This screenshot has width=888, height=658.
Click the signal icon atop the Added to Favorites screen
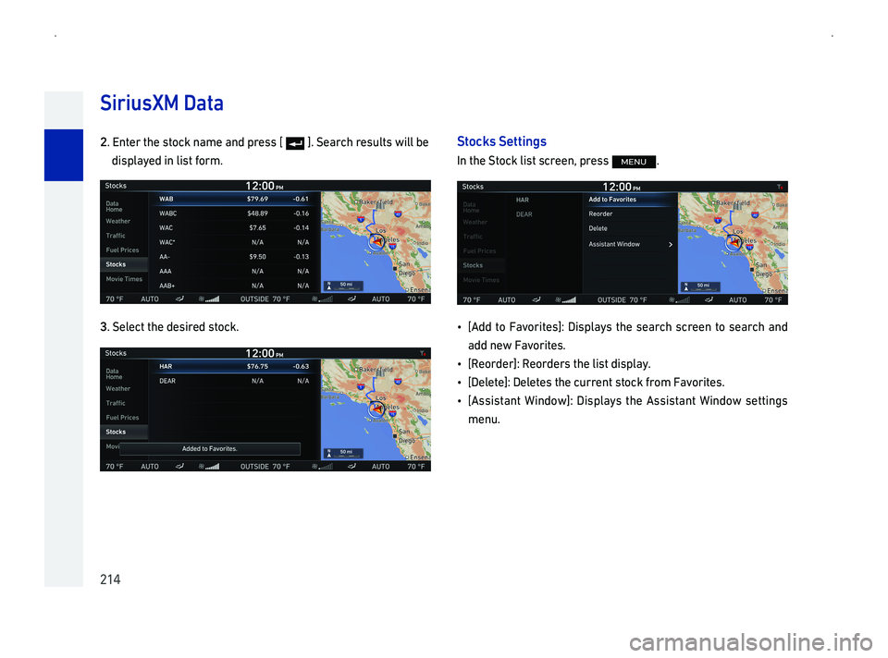tap(423, 354)
